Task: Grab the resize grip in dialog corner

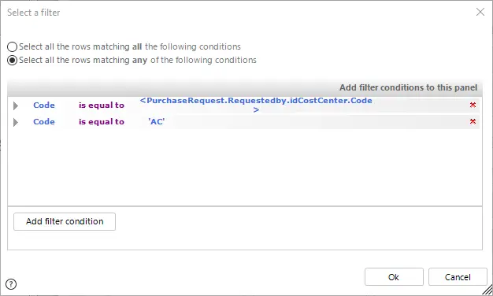Action: [x=487, y=290]
